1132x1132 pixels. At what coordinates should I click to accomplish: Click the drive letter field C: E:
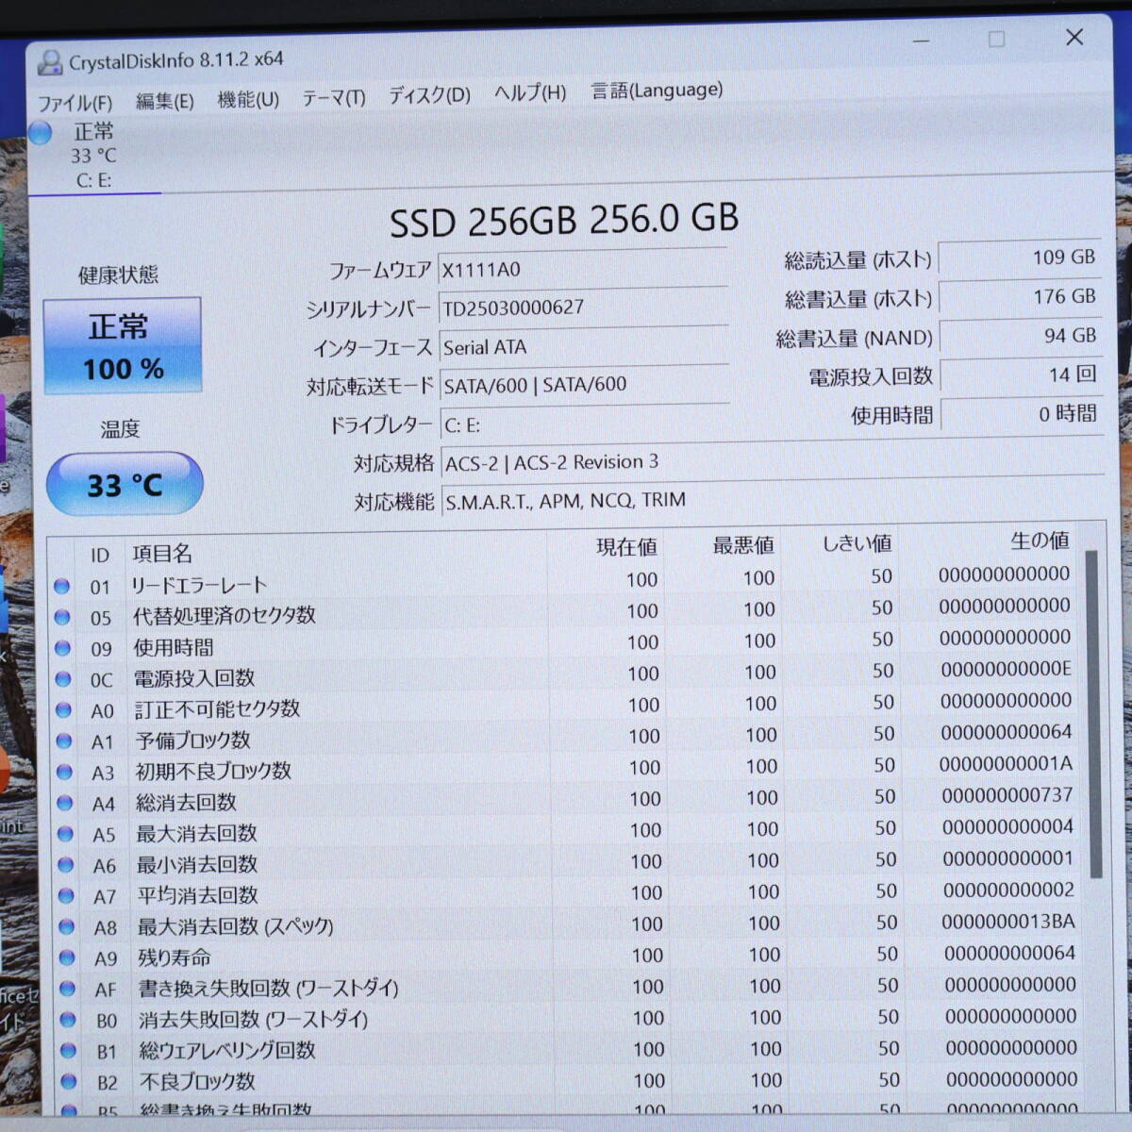[x=585, y=424]
